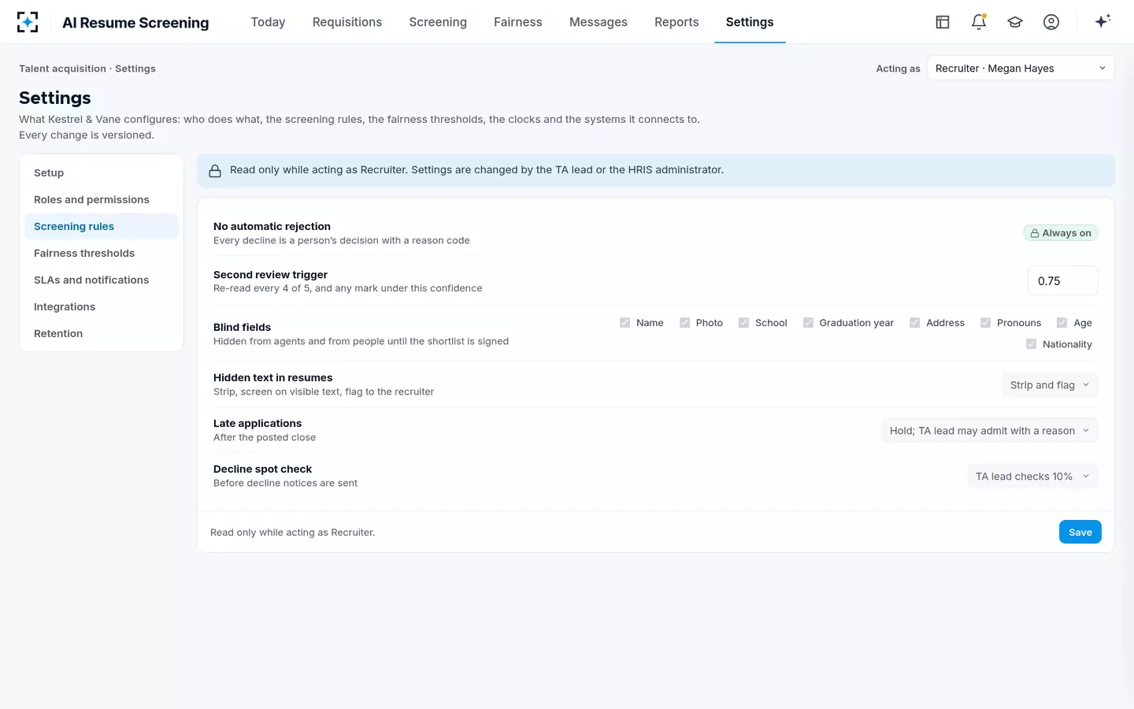
Task: Switch to the Messages tab
Action: (598, 22)
